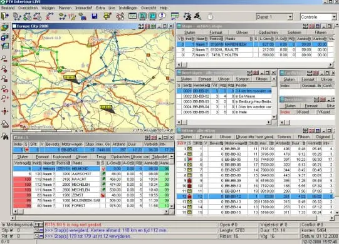
Task: Click the save-windows icon in left sidebar
Action: click(5, 37)
